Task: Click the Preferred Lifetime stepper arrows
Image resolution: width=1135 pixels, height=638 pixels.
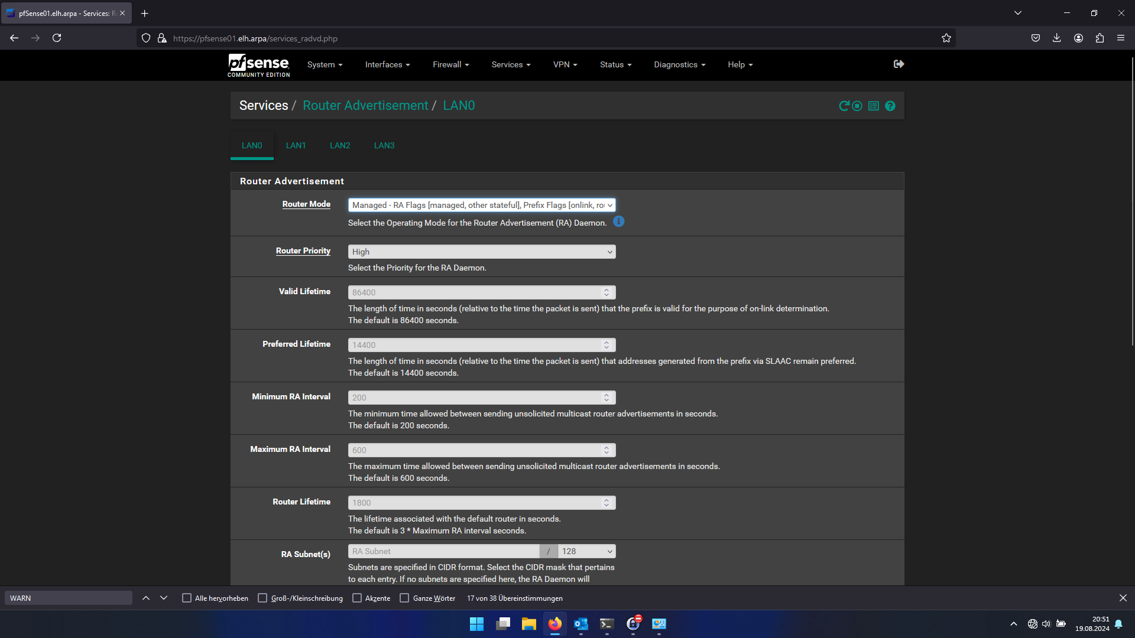Action: [606, 345]
